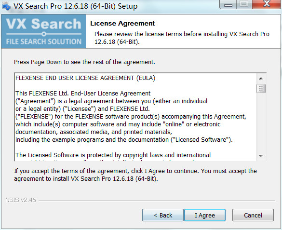Image resolution: width=282 pixels, height=230 pixels.
Task: Click the scrollbar thumb in the license box
Action: click(261, 88)
